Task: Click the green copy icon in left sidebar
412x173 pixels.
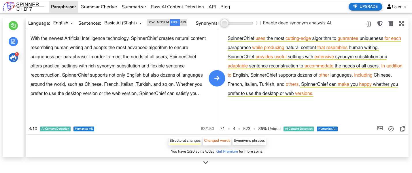Action: [13, 26]
